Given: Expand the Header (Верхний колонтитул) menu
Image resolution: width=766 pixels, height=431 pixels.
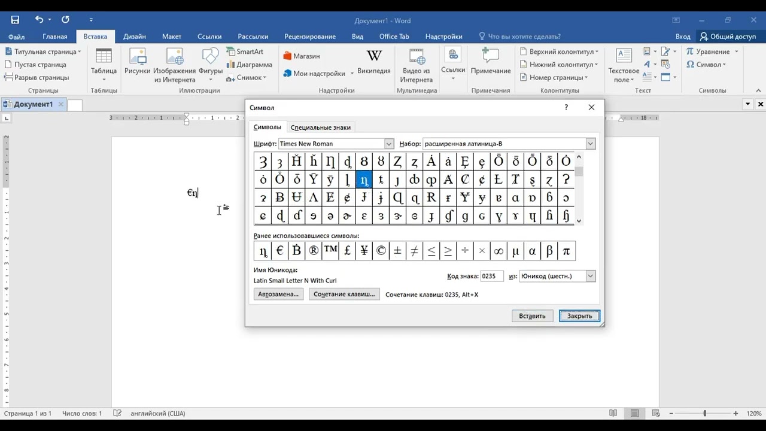Looking at the screenshot, I should coord(558,52).
